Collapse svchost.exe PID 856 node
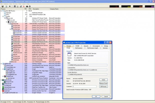The height and width of the screenshot is (103, 155). pos(10,29)
